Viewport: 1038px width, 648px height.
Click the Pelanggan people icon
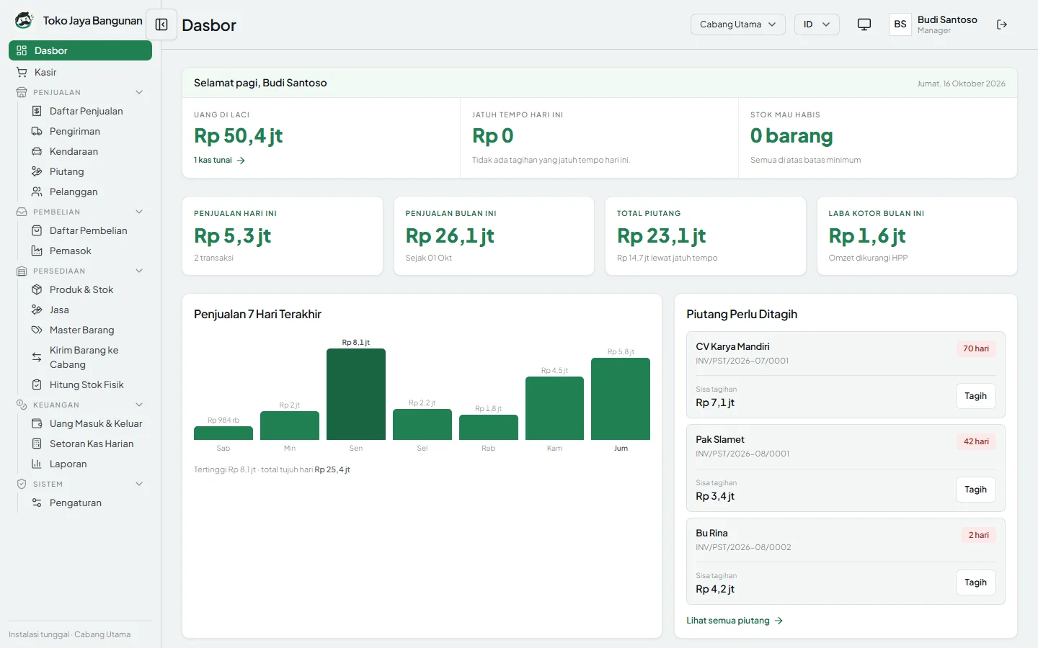pyautogui.click(x=37, y=192)
